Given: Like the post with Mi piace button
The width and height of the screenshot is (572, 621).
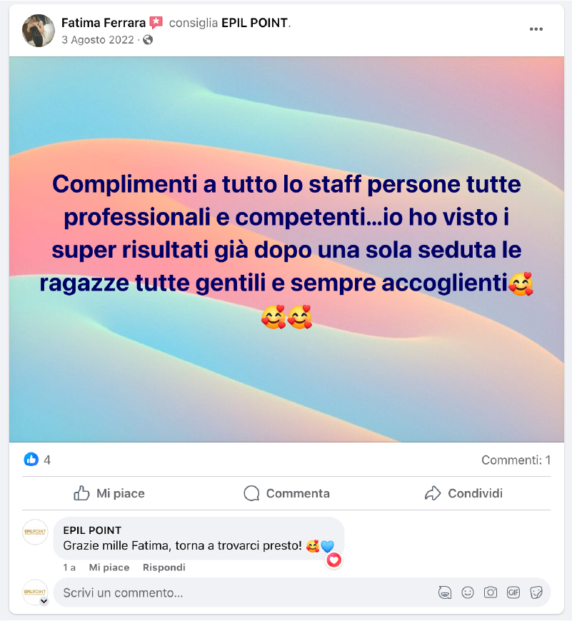Looking at the screenshot, I should click(x=109, y=493).
